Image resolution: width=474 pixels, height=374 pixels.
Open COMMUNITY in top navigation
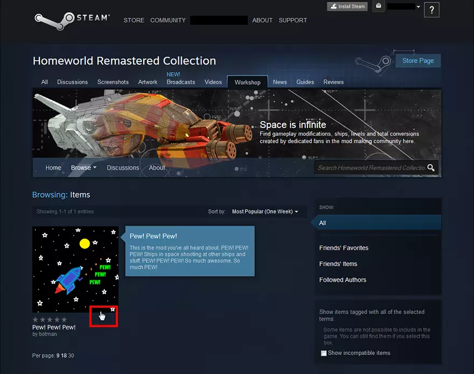168,20
